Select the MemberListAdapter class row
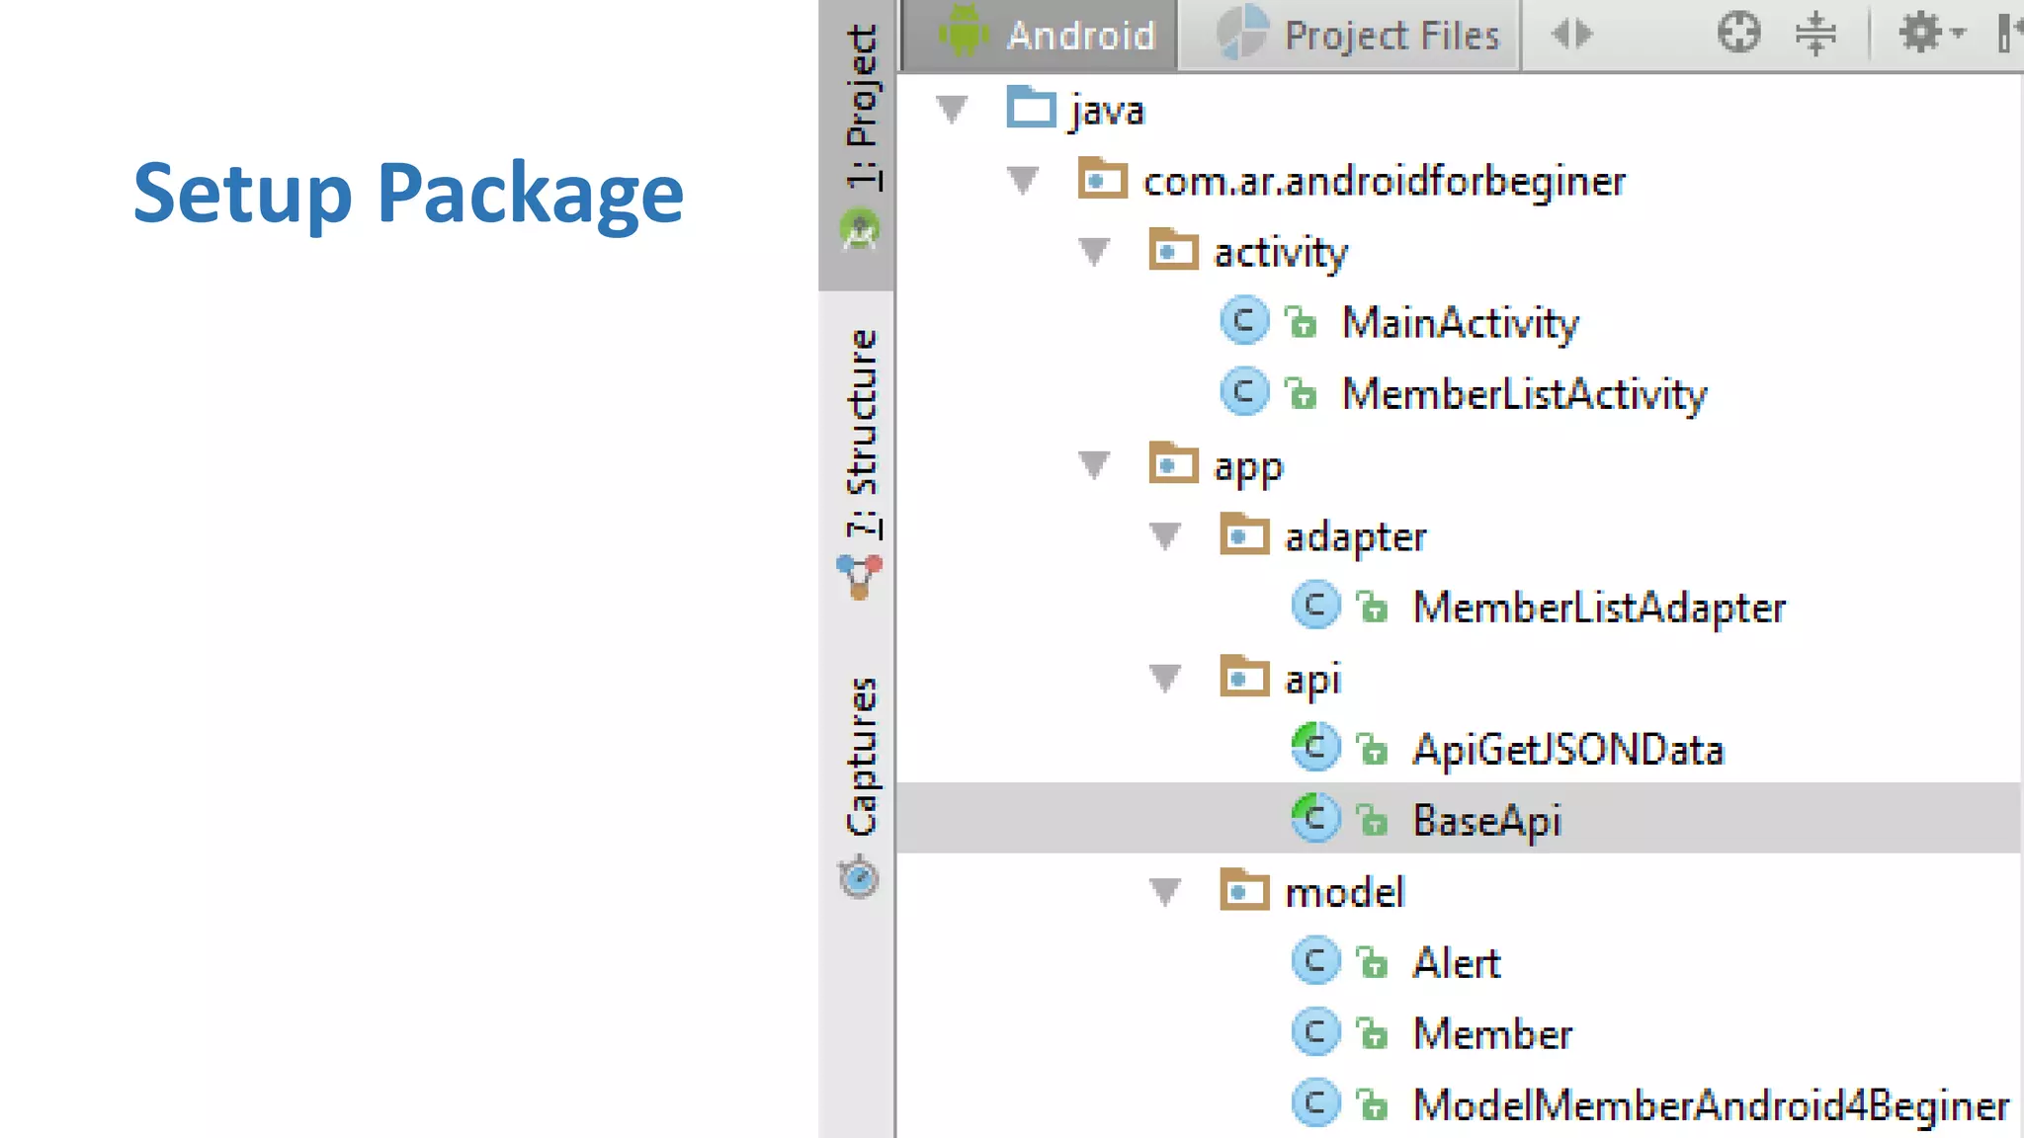Image resolution: width=2024 pixels, height=1138 pixels. 1600,607
